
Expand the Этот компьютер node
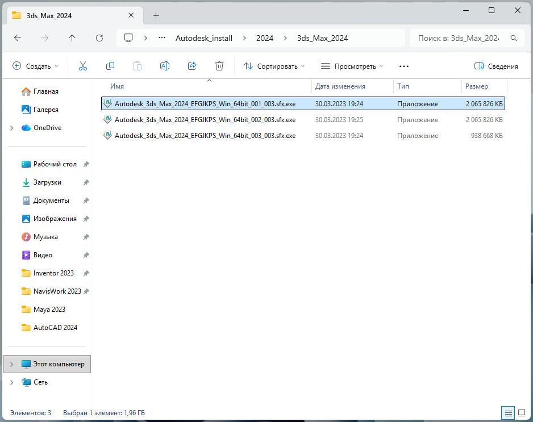[12, 364]
